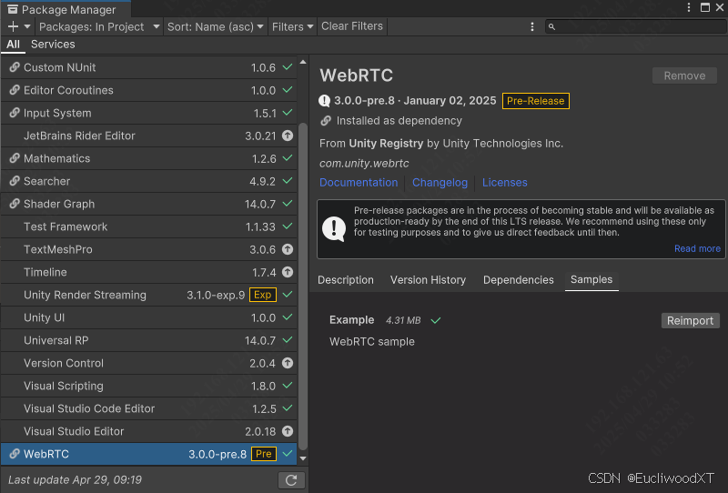
Task: Click the installed checkmark for Shader Graph
Action: click(288, 204)
